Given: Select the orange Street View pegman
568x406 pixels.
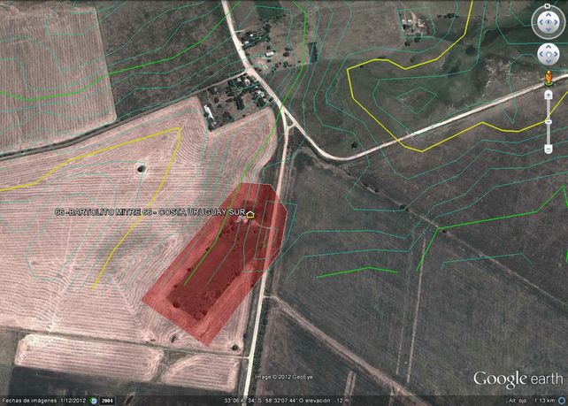Looking at the screenshot, I should click(549, 78).
